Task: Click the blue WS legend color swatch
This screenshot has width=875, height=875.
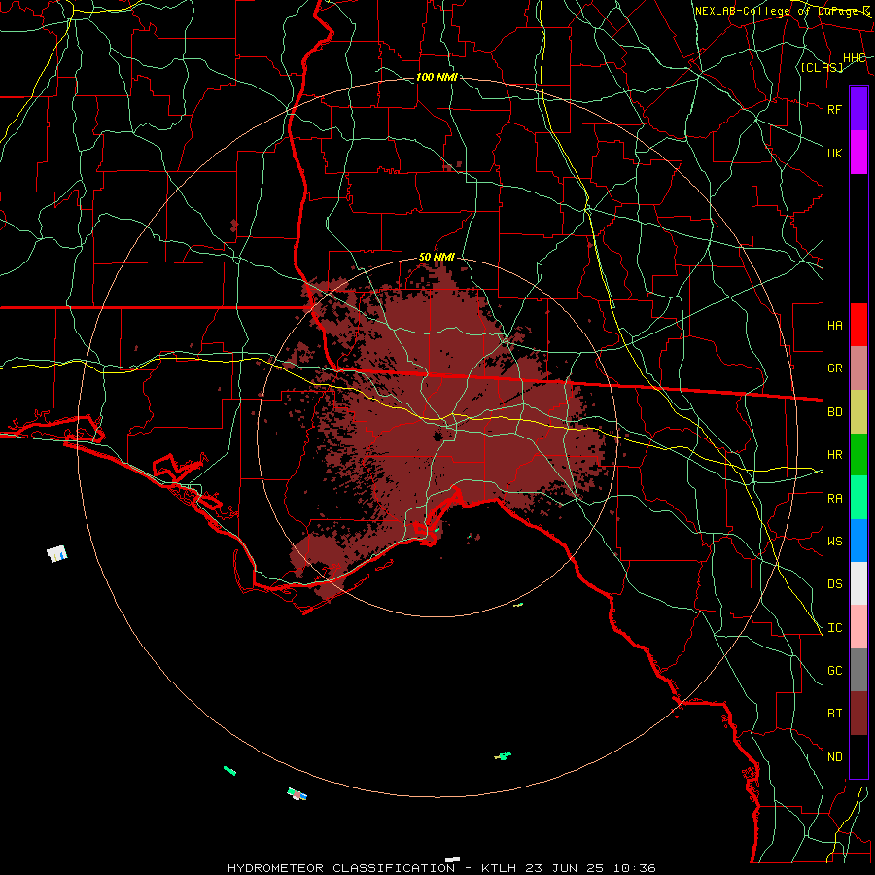Action: point(858,541)
